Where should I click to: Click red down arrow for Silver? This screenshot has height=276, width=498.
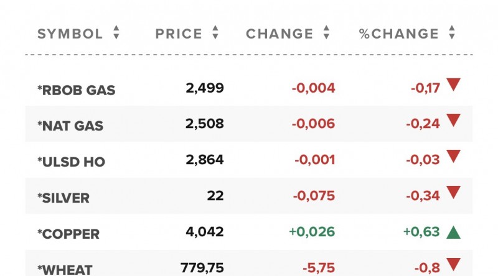(x=453, y=193)
